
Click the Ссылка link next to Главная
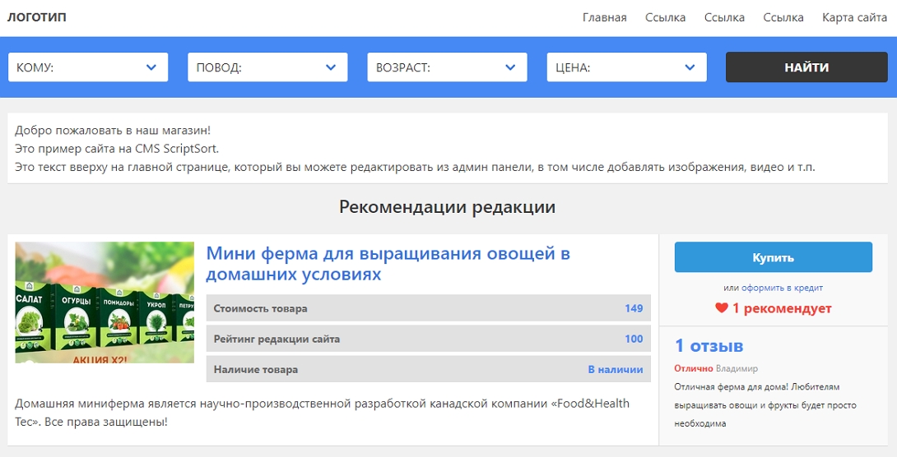point(665,17)
